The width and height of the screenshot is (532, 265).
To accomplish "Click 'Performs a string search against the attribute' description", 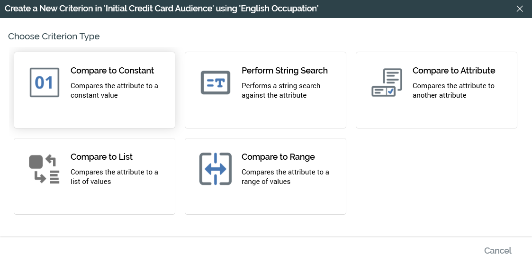I will click(281, 91).
